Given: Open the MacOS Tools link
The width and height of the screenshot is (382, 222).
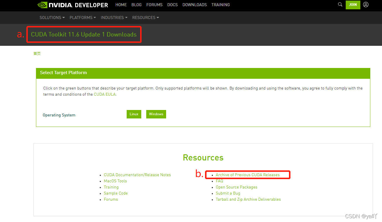Looking at the screenshot, I should 115,181.
